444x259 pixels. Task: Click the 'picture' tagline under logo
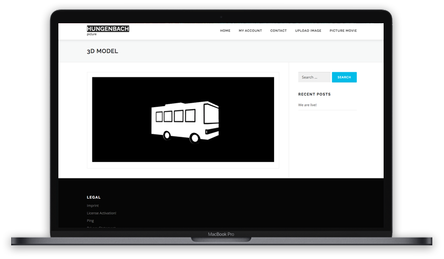pyautogui.click(x=91, y=34)
